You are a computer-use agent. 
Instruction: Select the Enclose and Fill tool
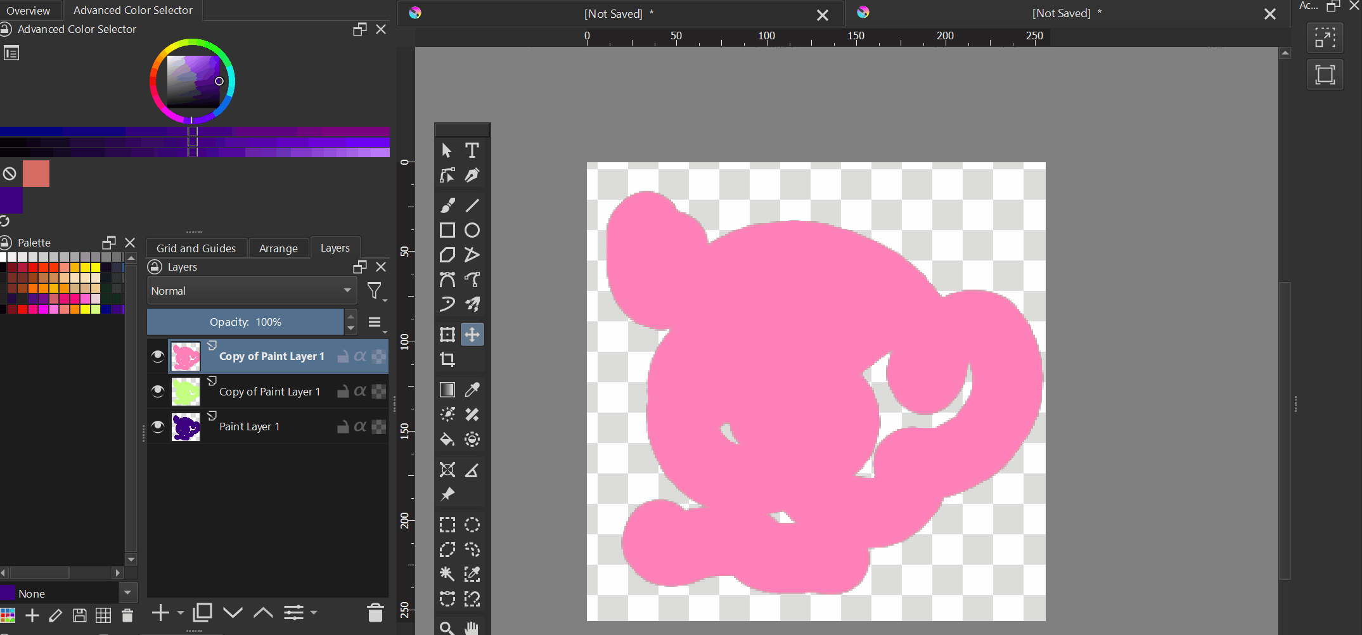click(x=472, y=439)
